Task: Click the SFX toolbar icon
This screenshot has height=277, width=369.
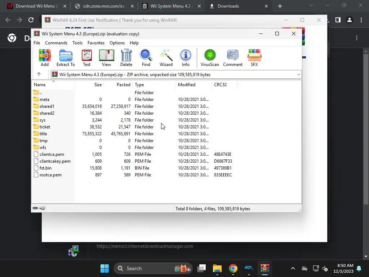Action: (254, 58)
